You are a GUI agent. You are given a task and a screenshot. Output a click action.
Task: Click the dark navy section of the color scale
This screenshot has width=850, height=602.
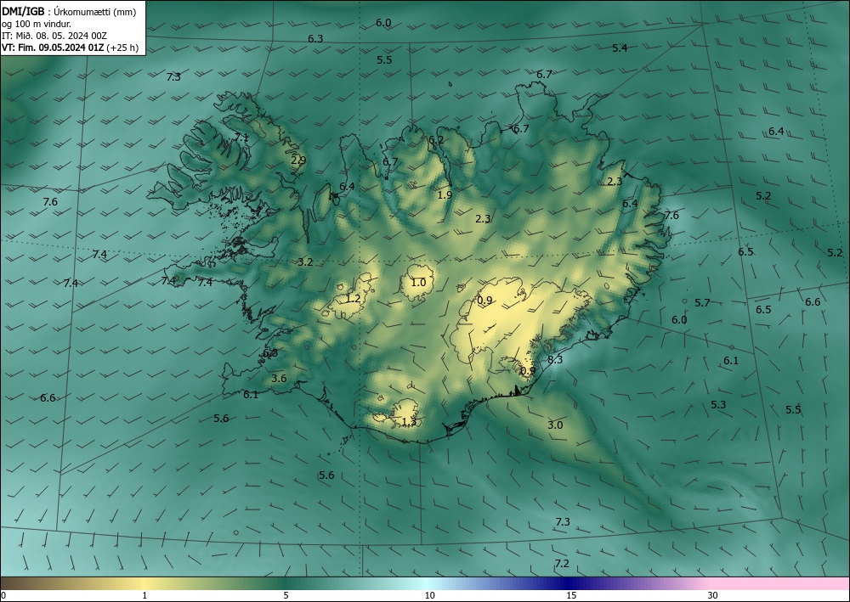[x=569, y=583]
